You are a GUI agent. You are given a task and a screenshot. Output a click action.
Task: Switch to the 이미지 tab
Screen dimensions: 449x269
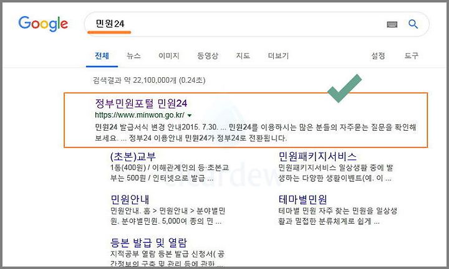[x=169, y=55]
